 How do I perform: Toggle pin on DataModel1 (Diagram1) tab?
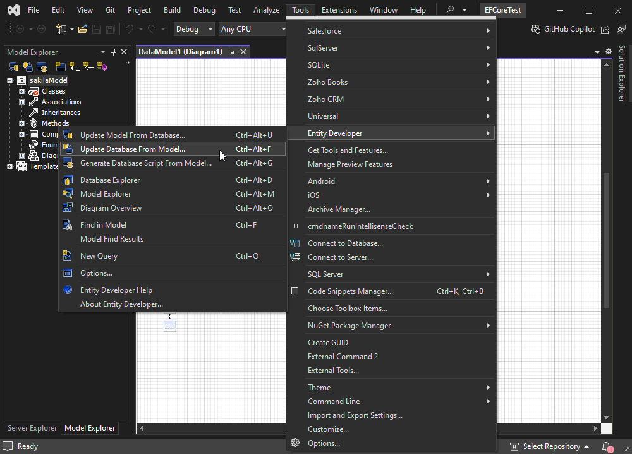click(x=232, y=52)
